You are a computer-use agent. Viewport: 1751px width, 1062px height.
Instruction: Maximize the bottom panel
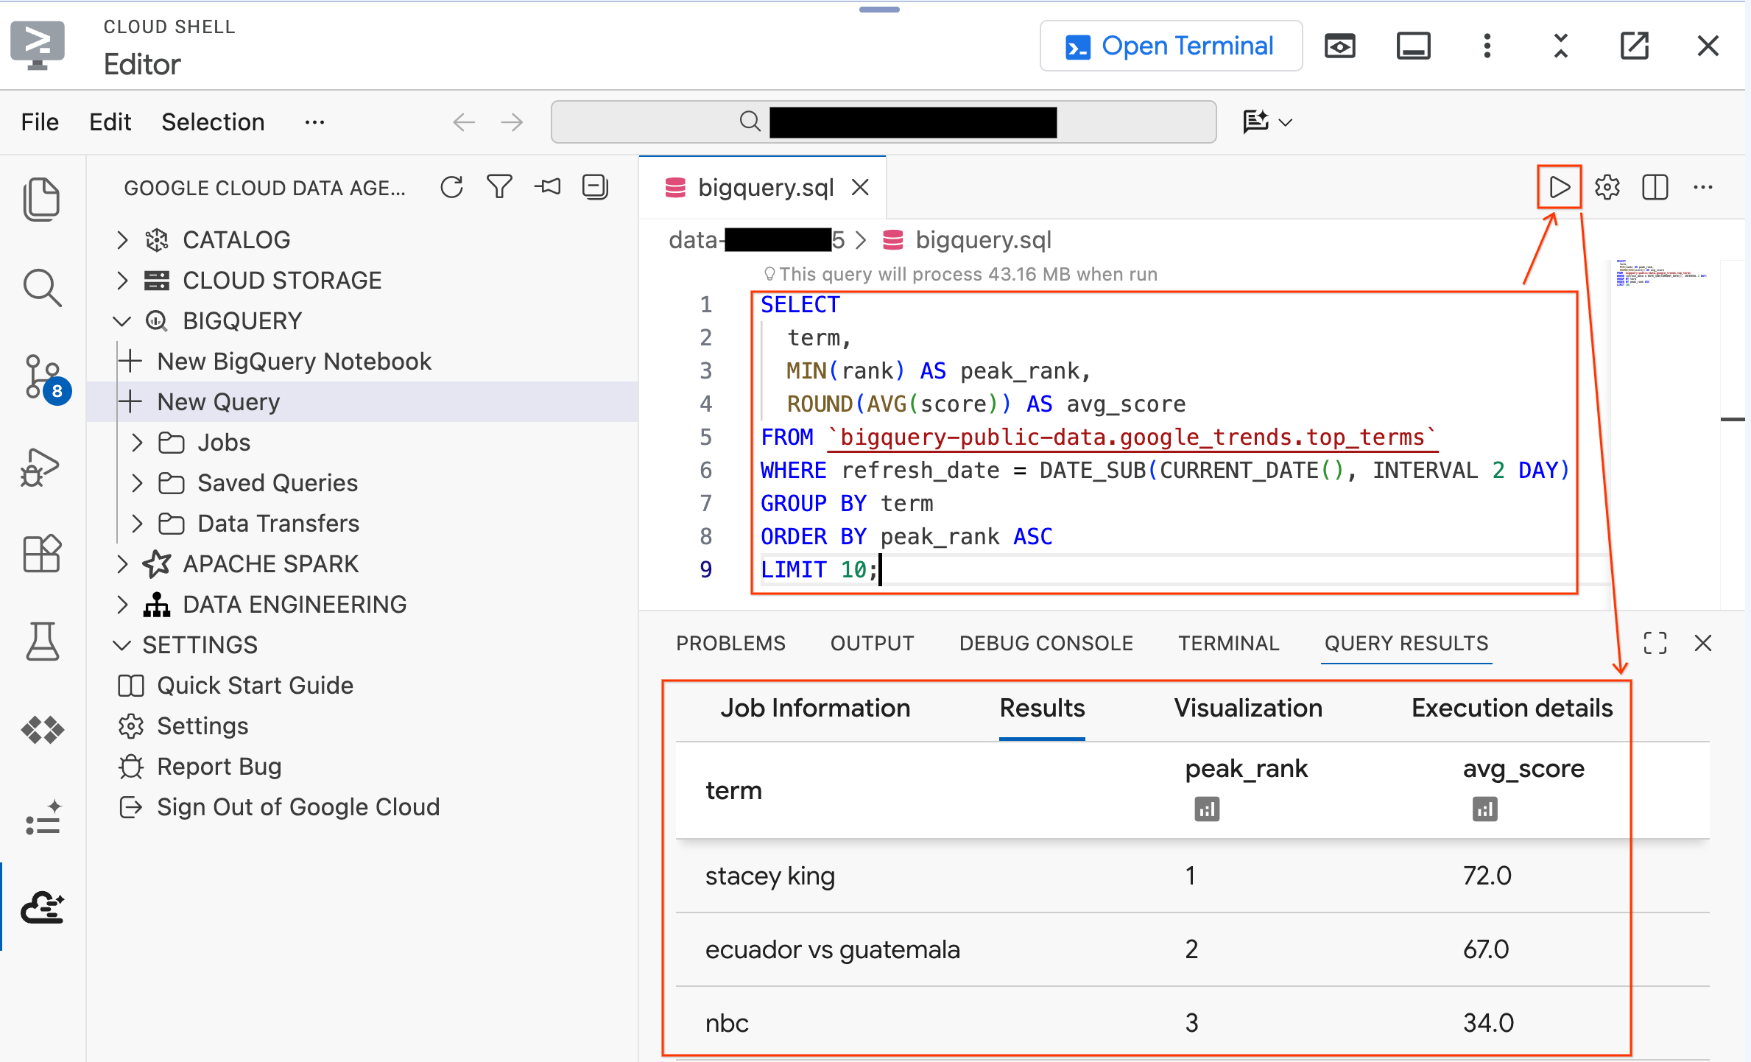pyautogui.click(x=1655, y=643)
